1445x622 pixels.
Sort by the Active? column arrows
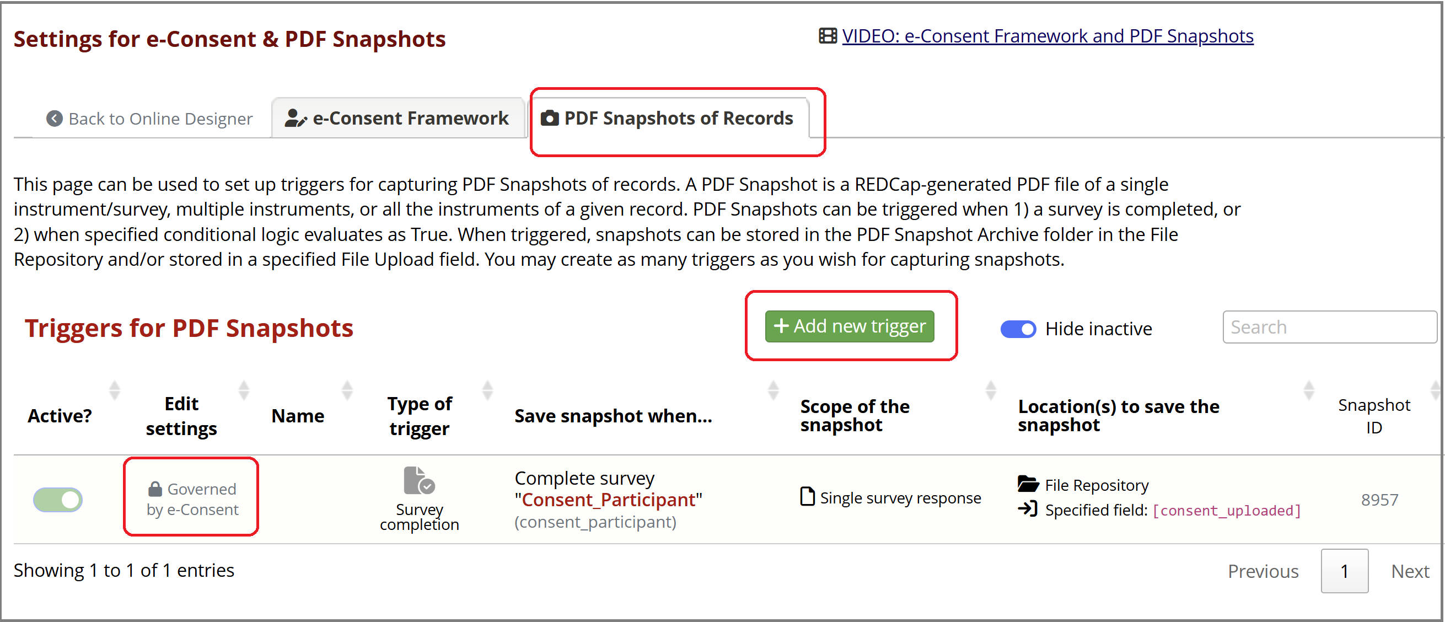pos(115,389)
